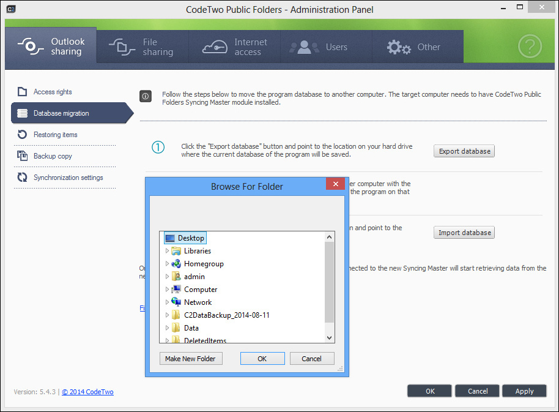
Task: Expand the Homegroup tree node
Action: [167, 264]
